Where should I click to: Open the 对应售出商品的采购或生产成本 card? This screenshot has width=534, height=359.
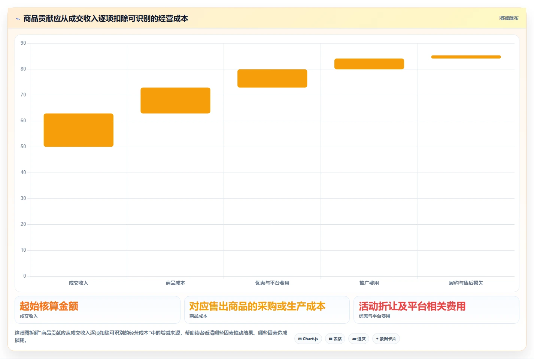(267, 310)
